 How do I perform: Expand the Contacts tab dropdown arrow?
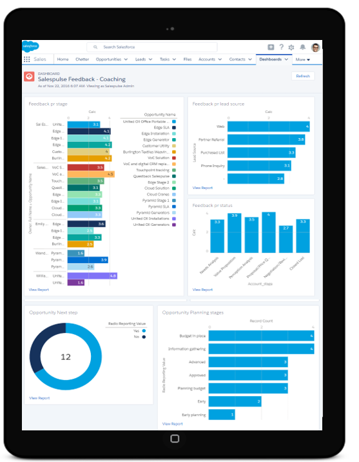(x=250, y=59)
